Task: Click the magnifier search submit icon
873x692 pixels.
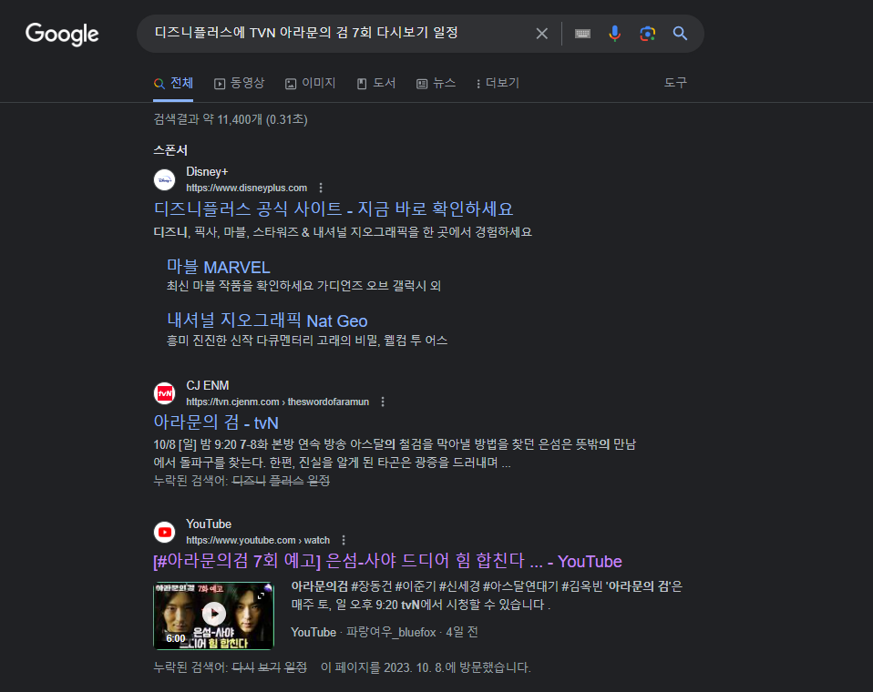Action: point(680,34)
